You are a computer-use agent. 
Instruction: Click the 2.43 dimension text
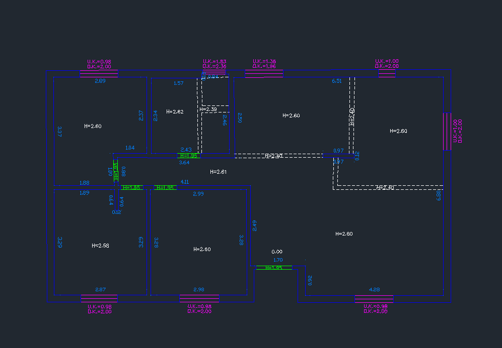(186, 150)
